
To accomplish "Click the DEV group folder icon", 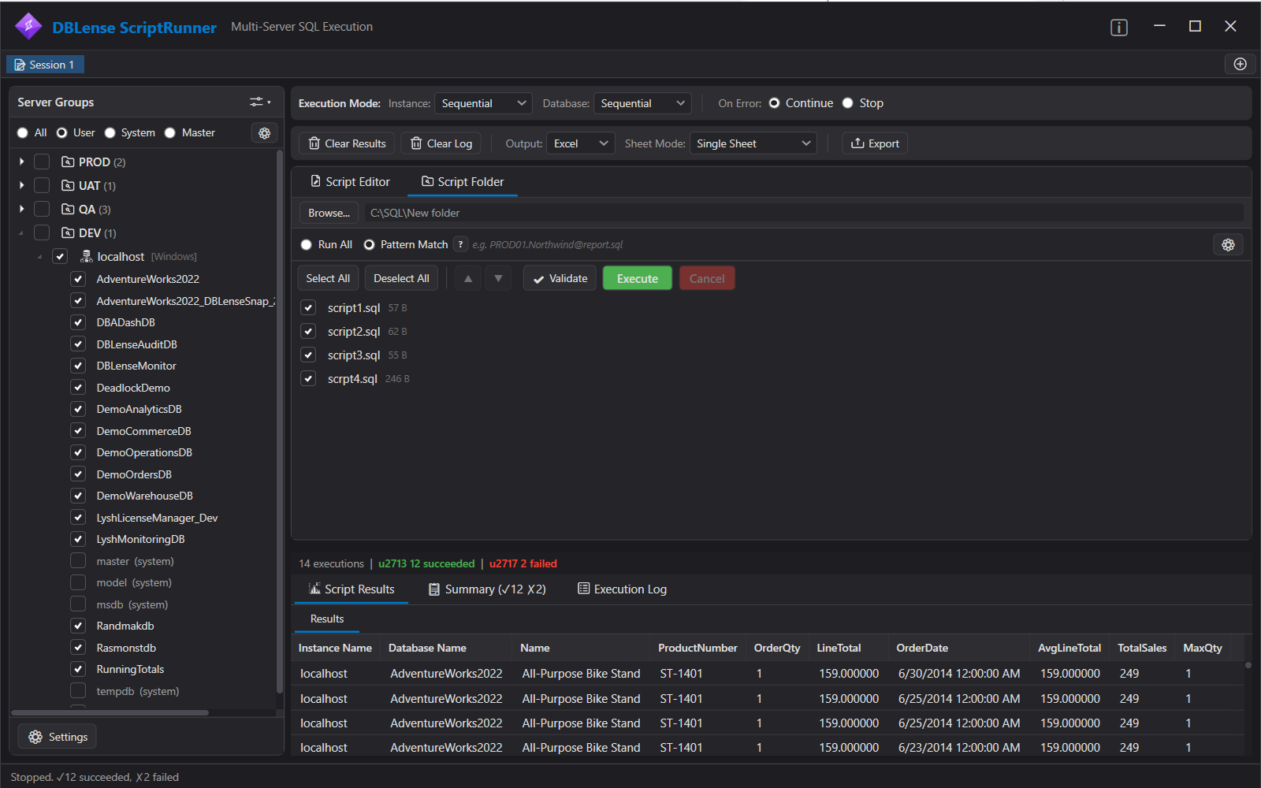I will coord(68,233).
